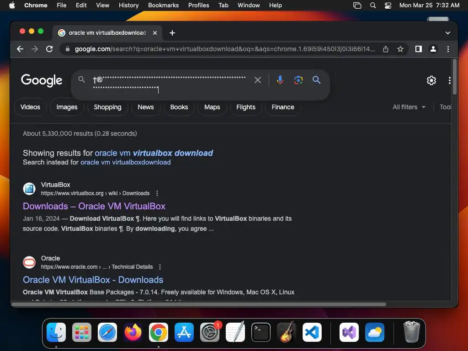This screenshot has width=468, height=351.
Task: Submit search with blue magnifier
Action: 316,80
